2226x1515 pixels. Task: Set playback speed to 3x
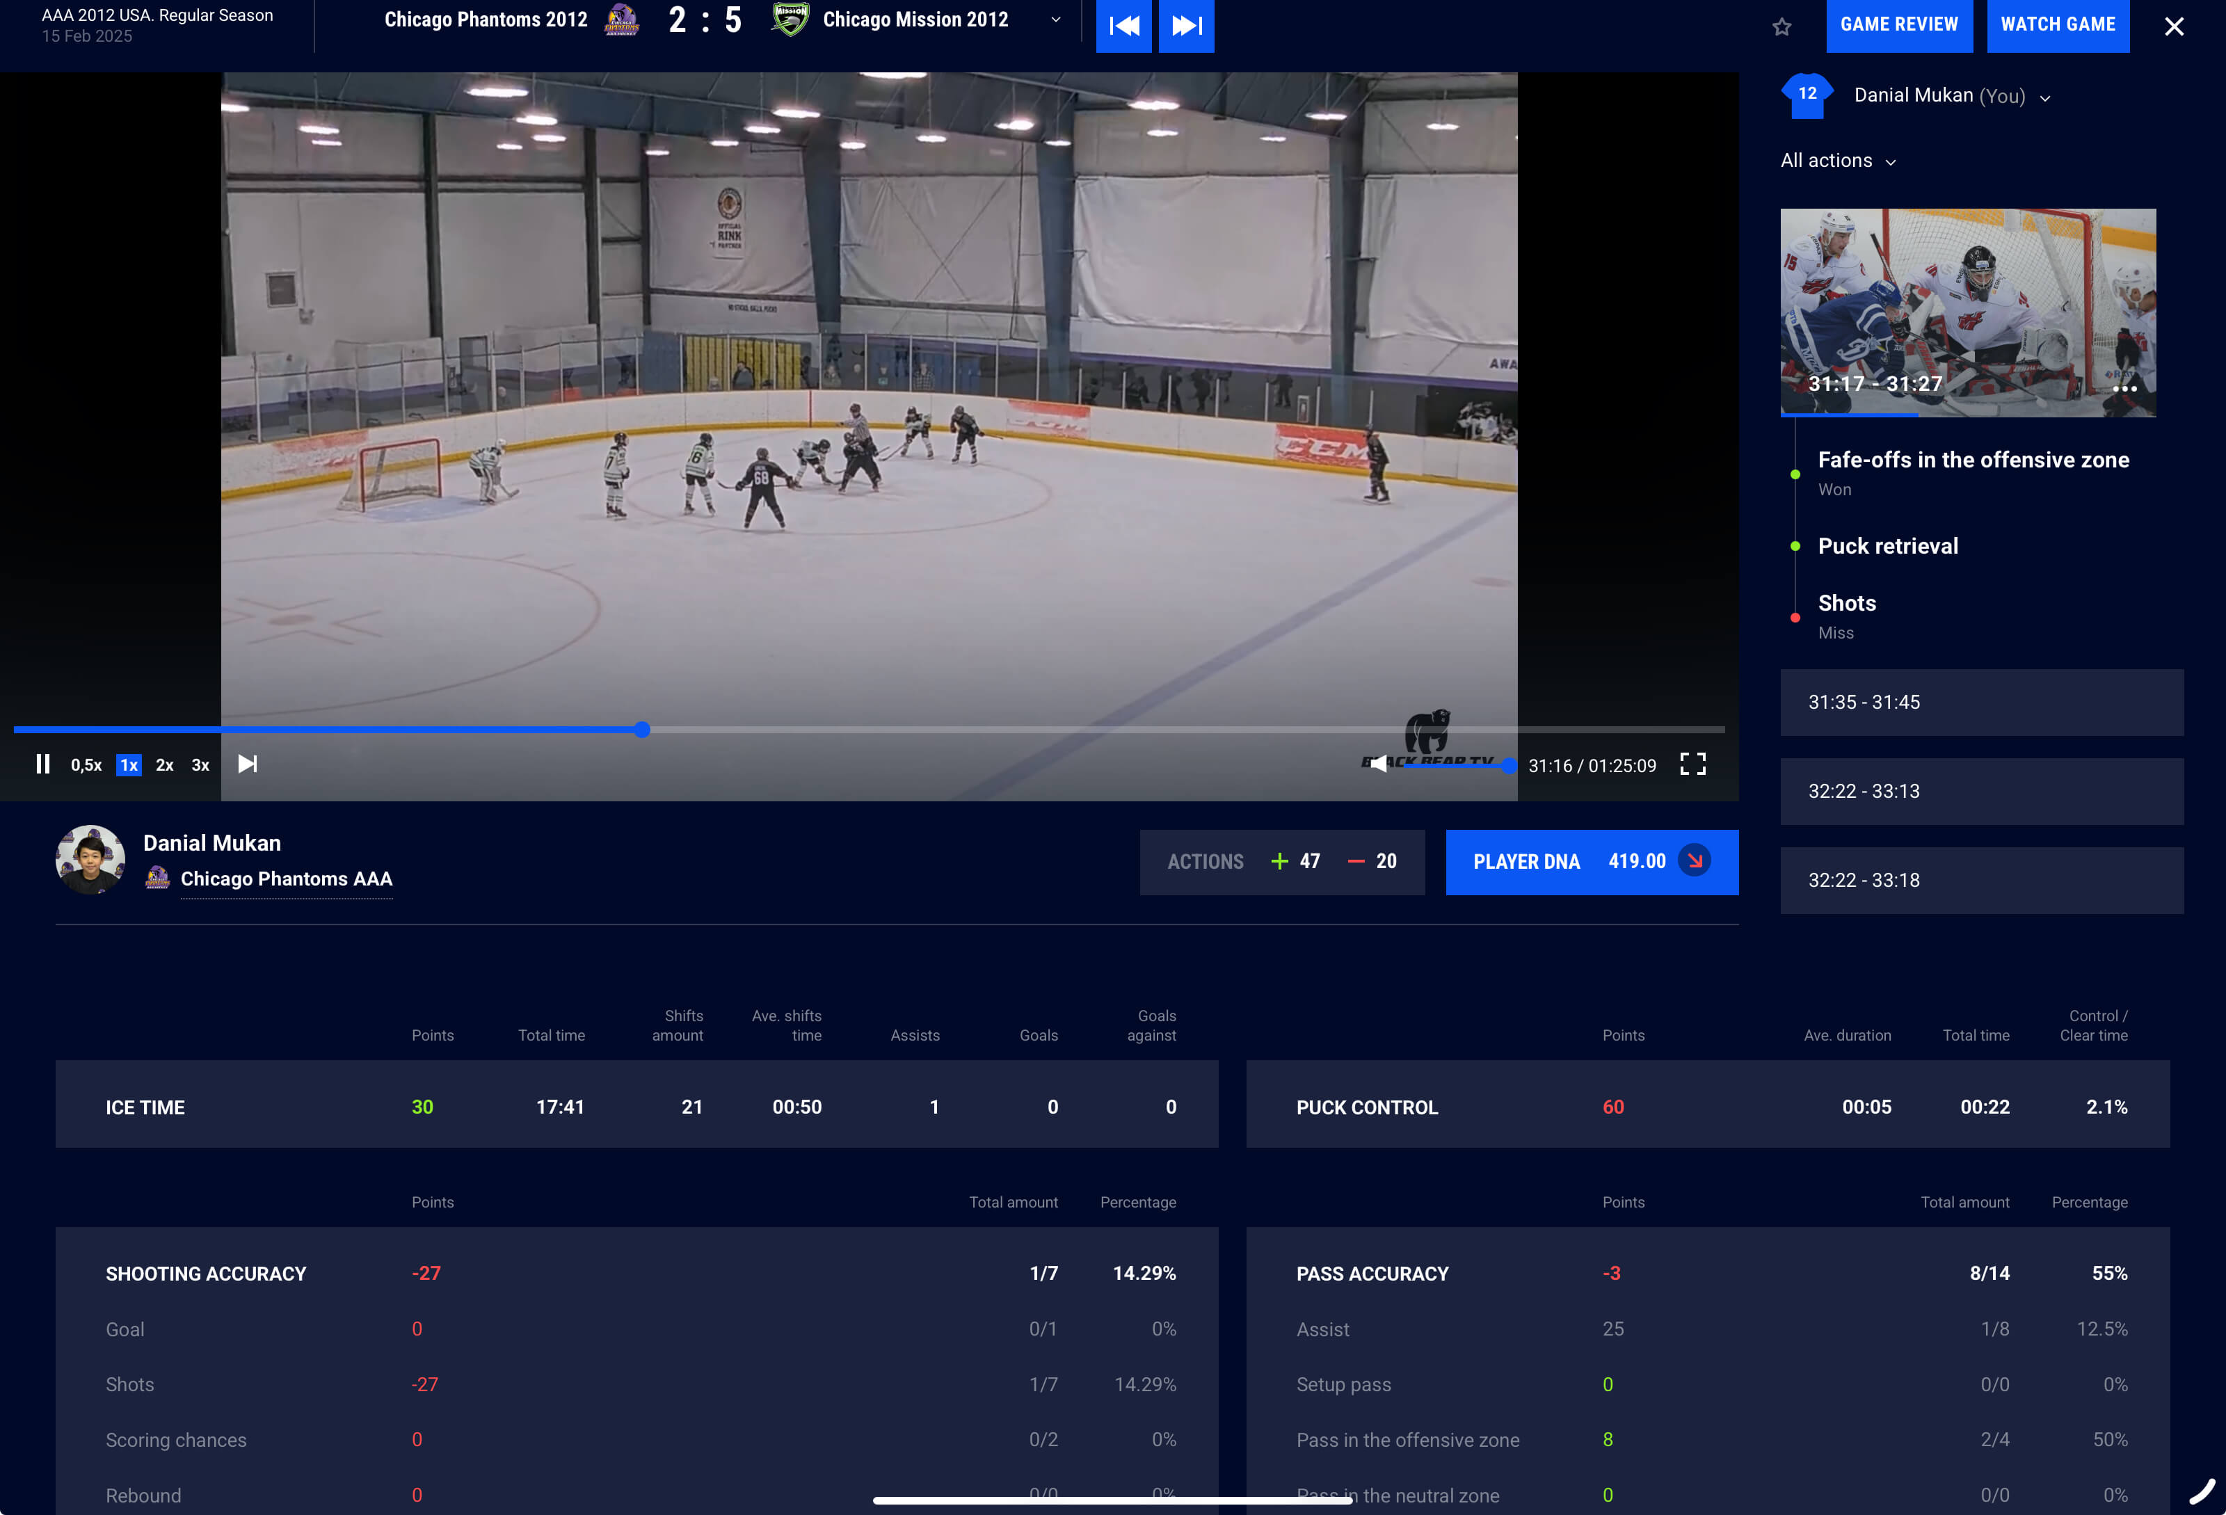(x=200, y=765)
